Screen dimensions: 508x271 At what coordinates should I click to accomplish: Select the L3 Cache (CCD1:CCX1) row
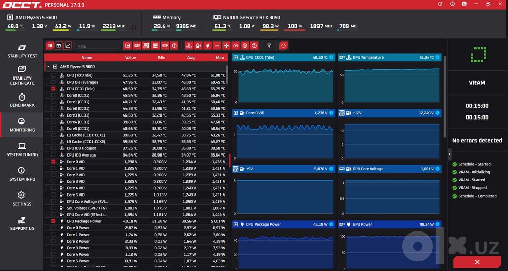pyautogui.click(x=136, y=135)
